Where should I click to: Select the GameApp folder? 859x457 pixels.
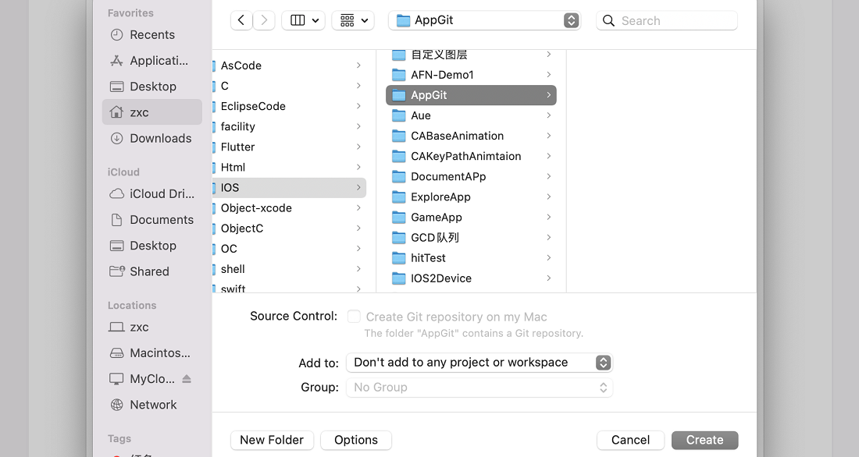437,218
